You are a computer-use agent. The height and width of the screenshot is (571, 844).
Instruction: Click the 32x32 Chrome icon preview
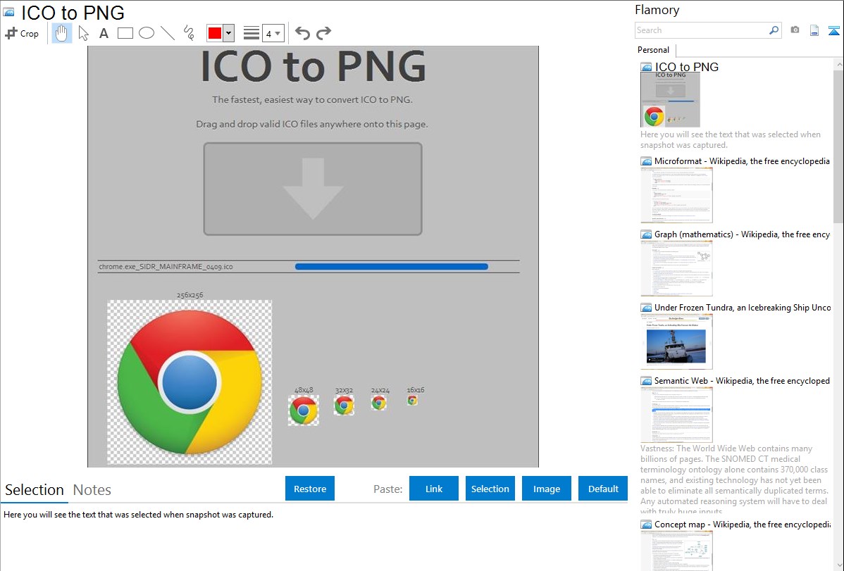344,406
